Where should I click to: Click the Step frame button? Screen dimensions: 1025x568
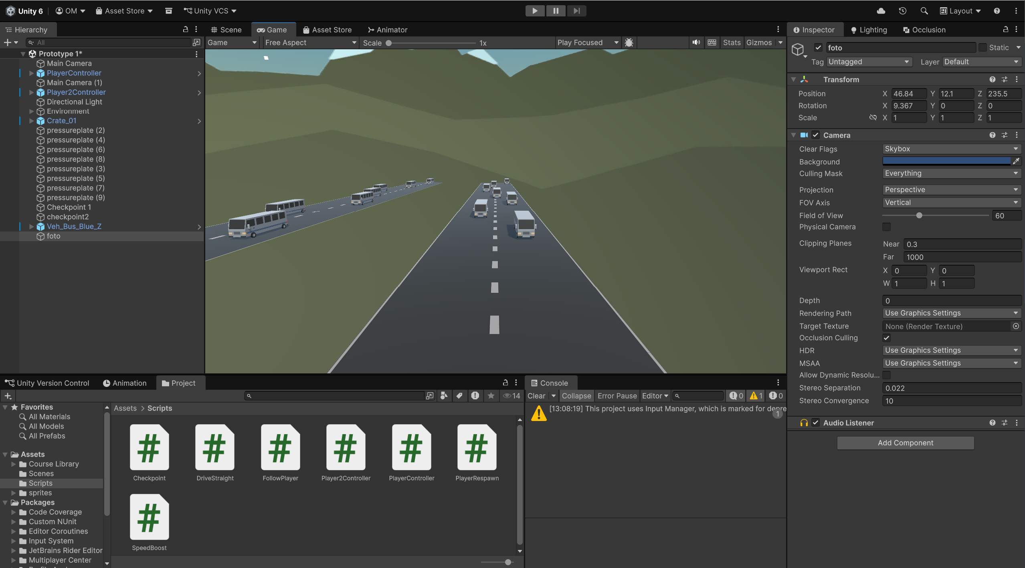point(576,11)
